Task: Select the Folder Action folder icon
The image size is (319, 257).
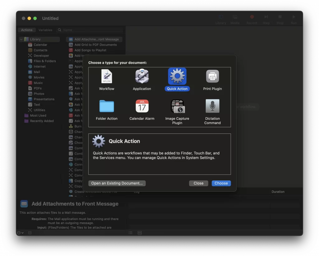Action: (x=107, y=106)
